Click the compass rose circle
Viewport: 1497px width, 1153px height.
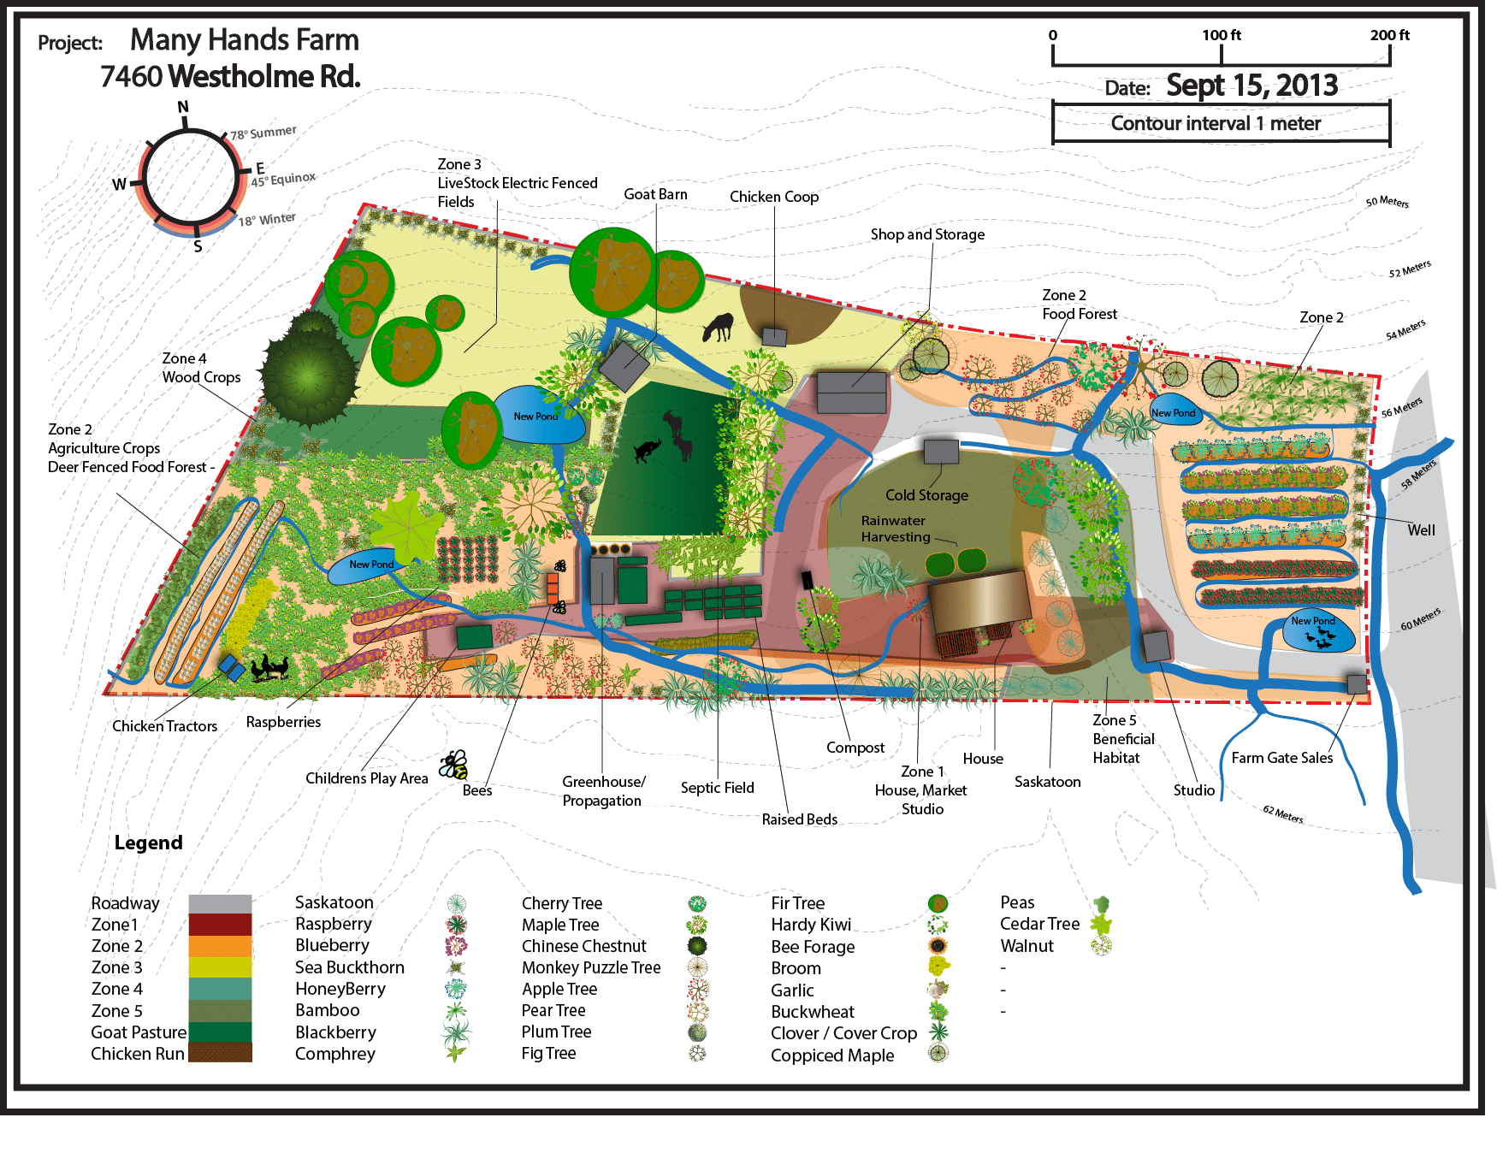[189, 178]
